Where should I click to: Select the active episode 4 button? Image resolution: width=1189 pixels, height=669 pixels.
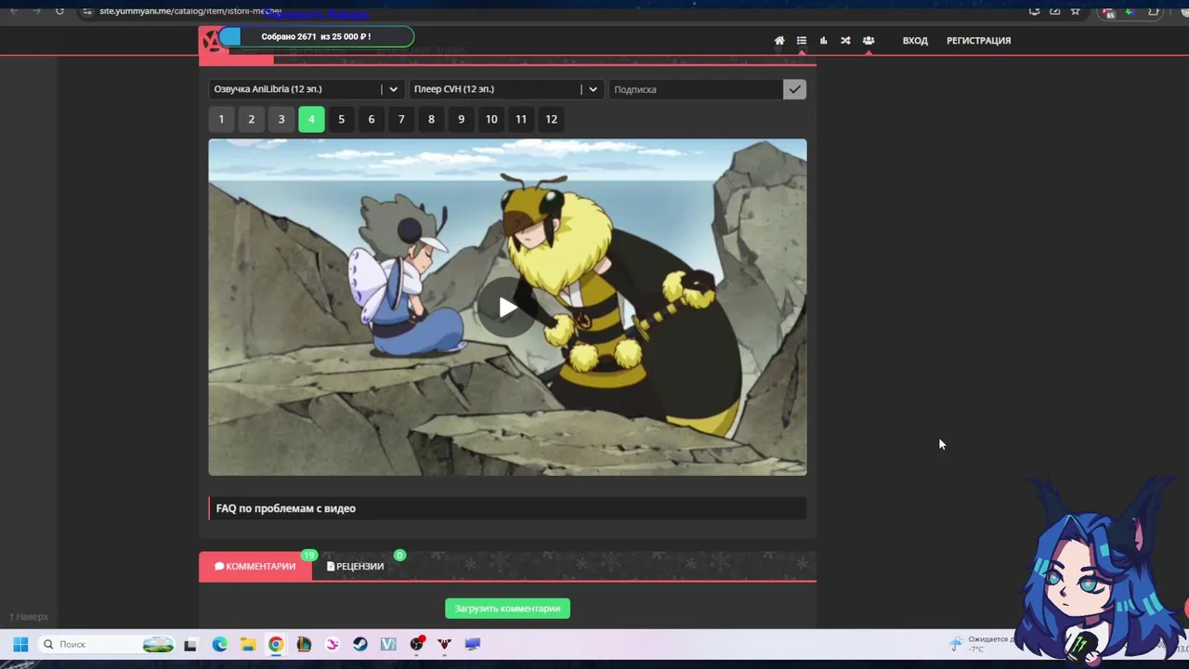point(311,119)
